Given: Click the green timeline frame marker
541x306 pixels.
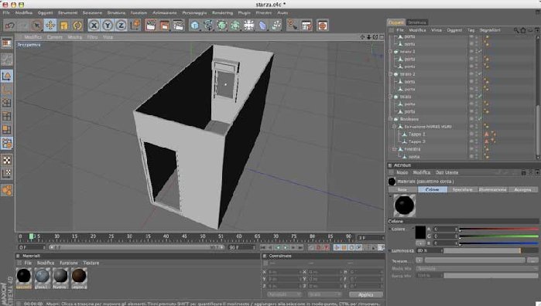Looking at the screenshot, I should pos(32,236).
